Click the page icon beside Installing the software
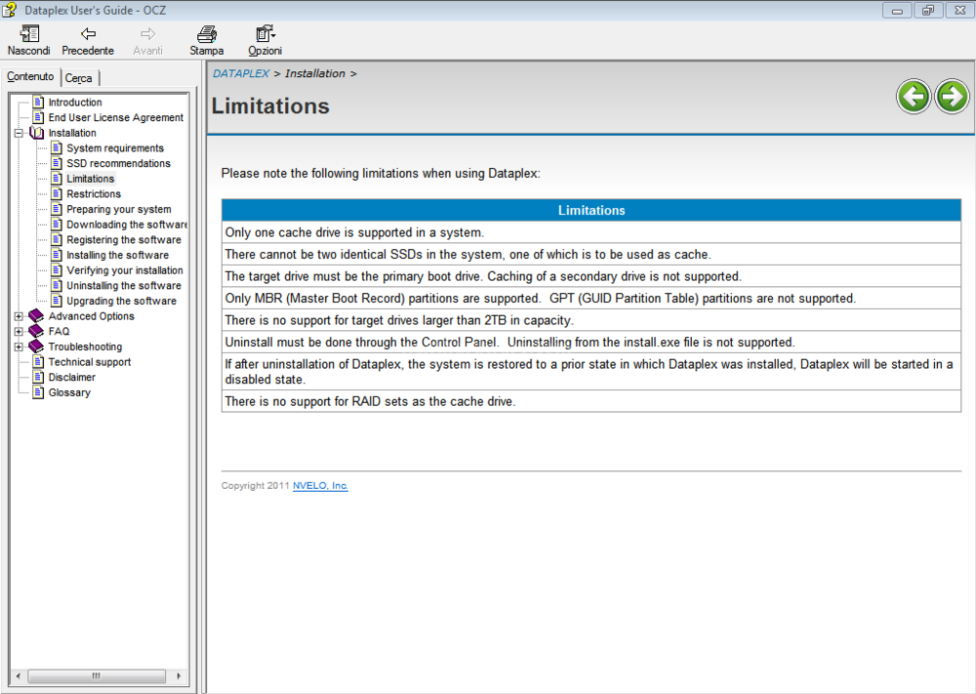 57,255
